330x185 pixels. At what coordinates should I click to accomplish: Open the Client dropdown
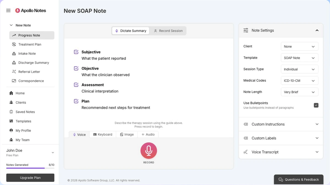pyautogui.click(x=299, y=46)
